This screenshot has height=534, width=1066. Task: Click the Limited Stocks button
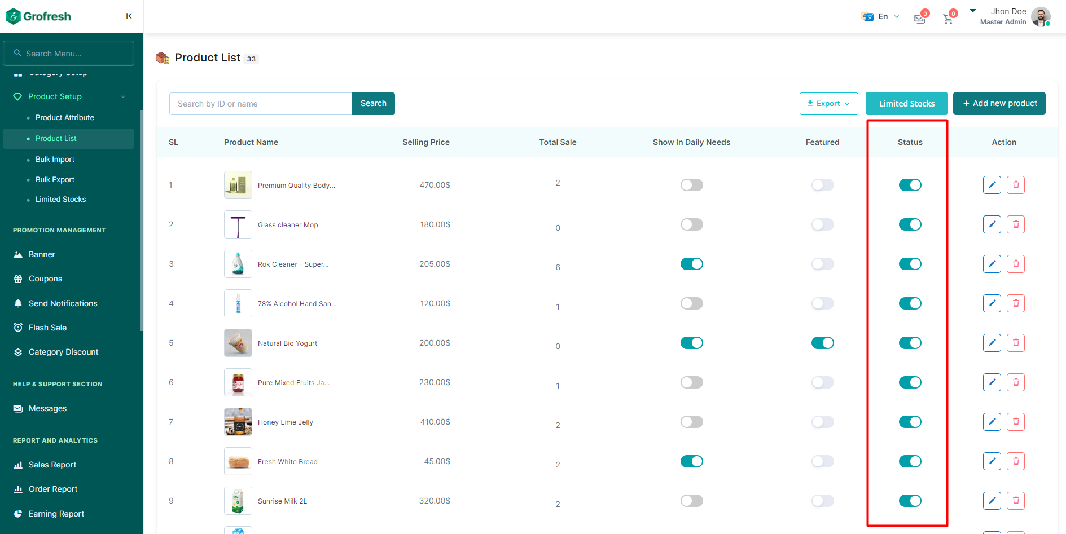pos(907,104)
